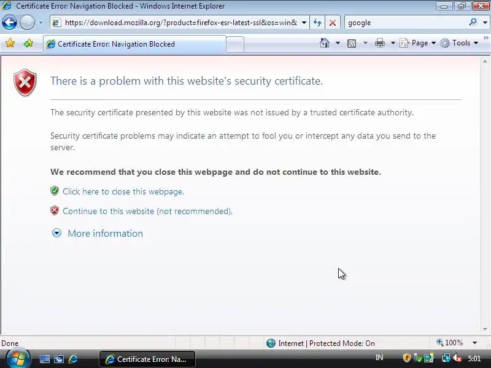Expand More information section
Viewport: 491px width, 368px height.
(98, 234)
